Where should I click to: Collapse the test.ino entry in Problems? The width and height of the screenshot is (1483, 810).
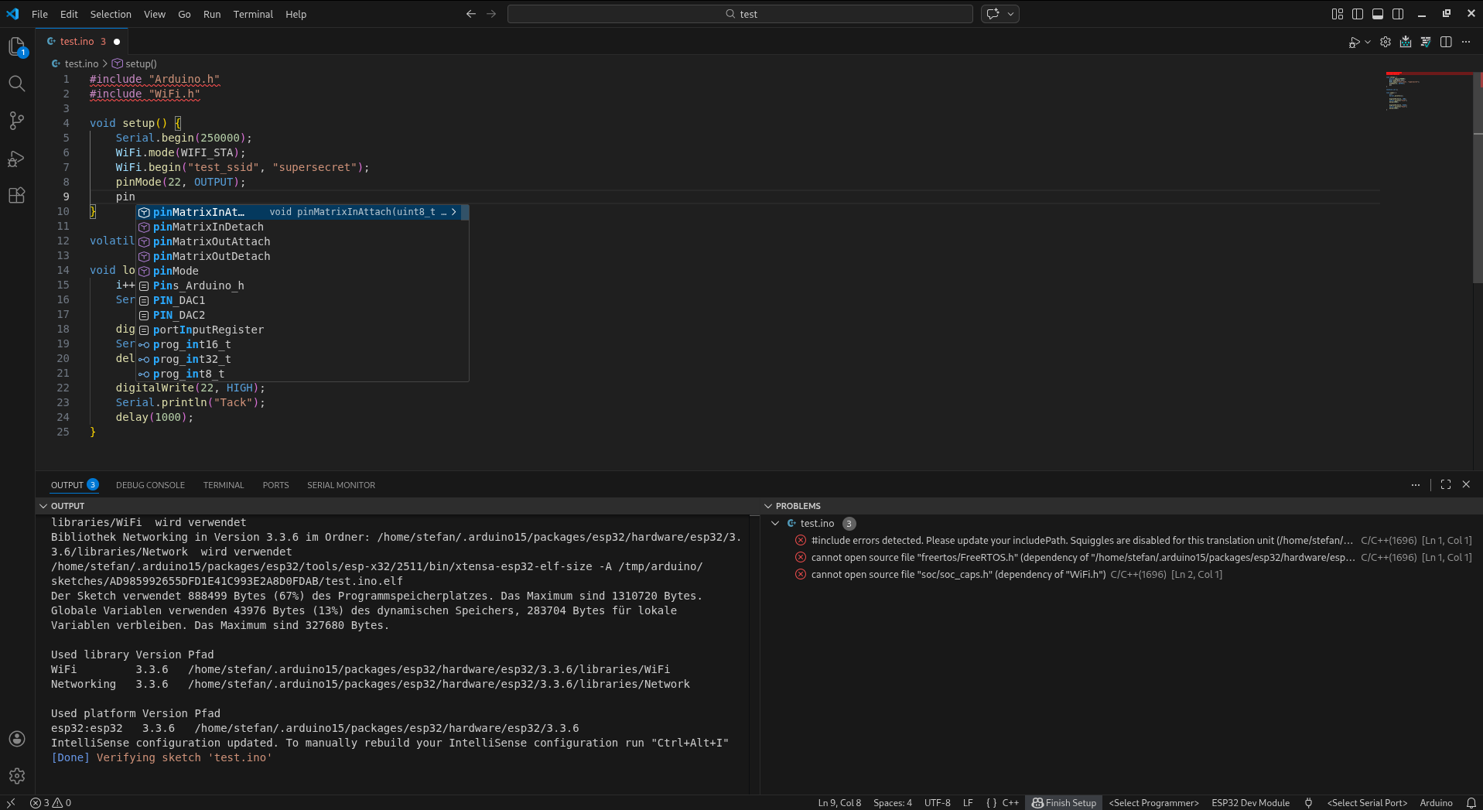[775, 524]
